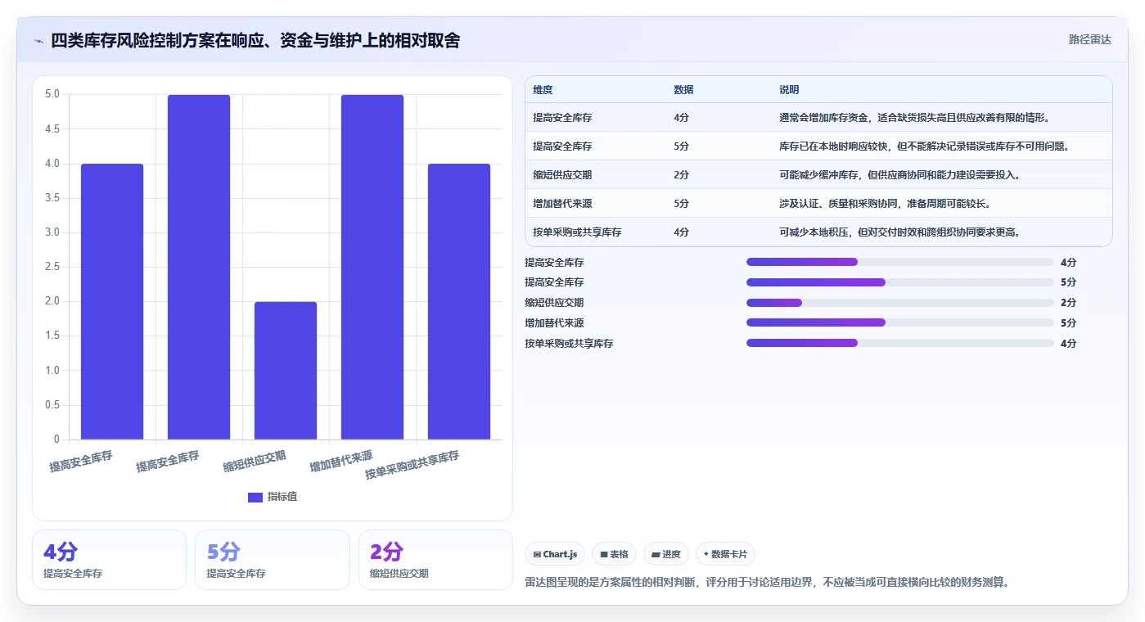Click the 增加替代来源 bar in the chart
Viewport: 1145px width, 622px height.
[372, 267]
